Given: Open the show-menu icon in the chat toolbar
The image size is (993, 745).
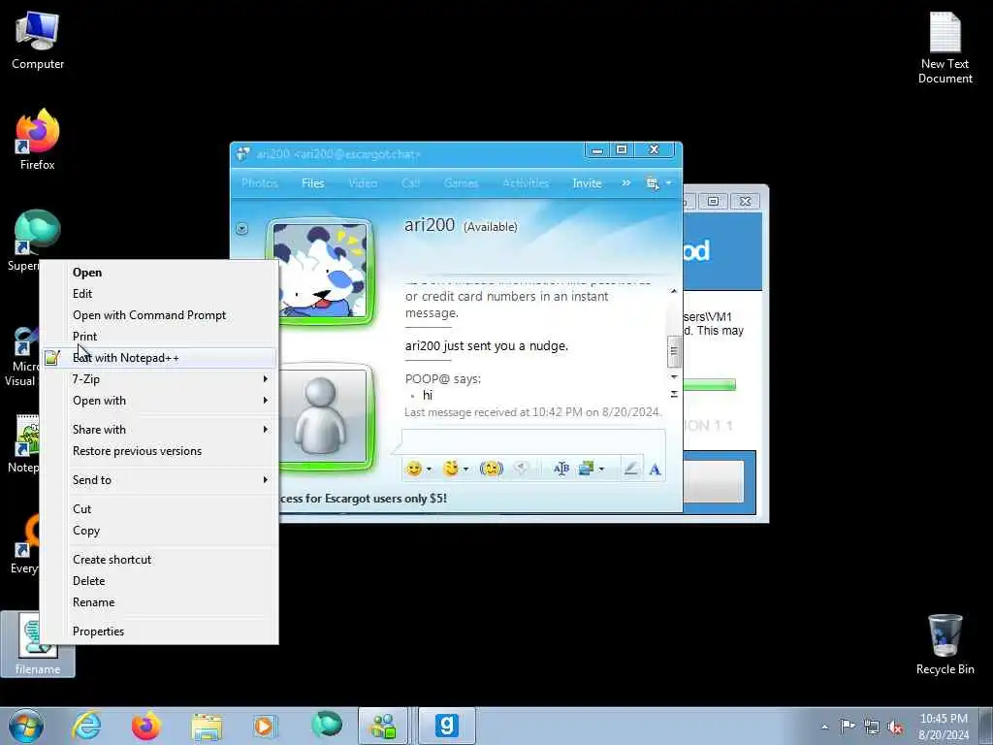Looking at the screenshot, I should tap(653, 183).
